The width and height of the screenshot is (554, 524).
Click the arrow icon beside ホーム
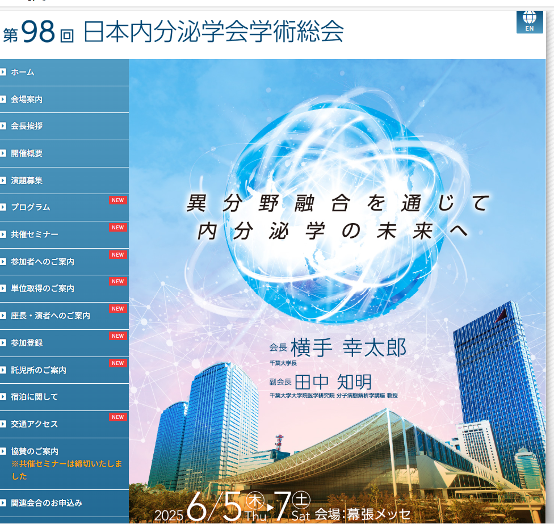[x=3, y=72]
